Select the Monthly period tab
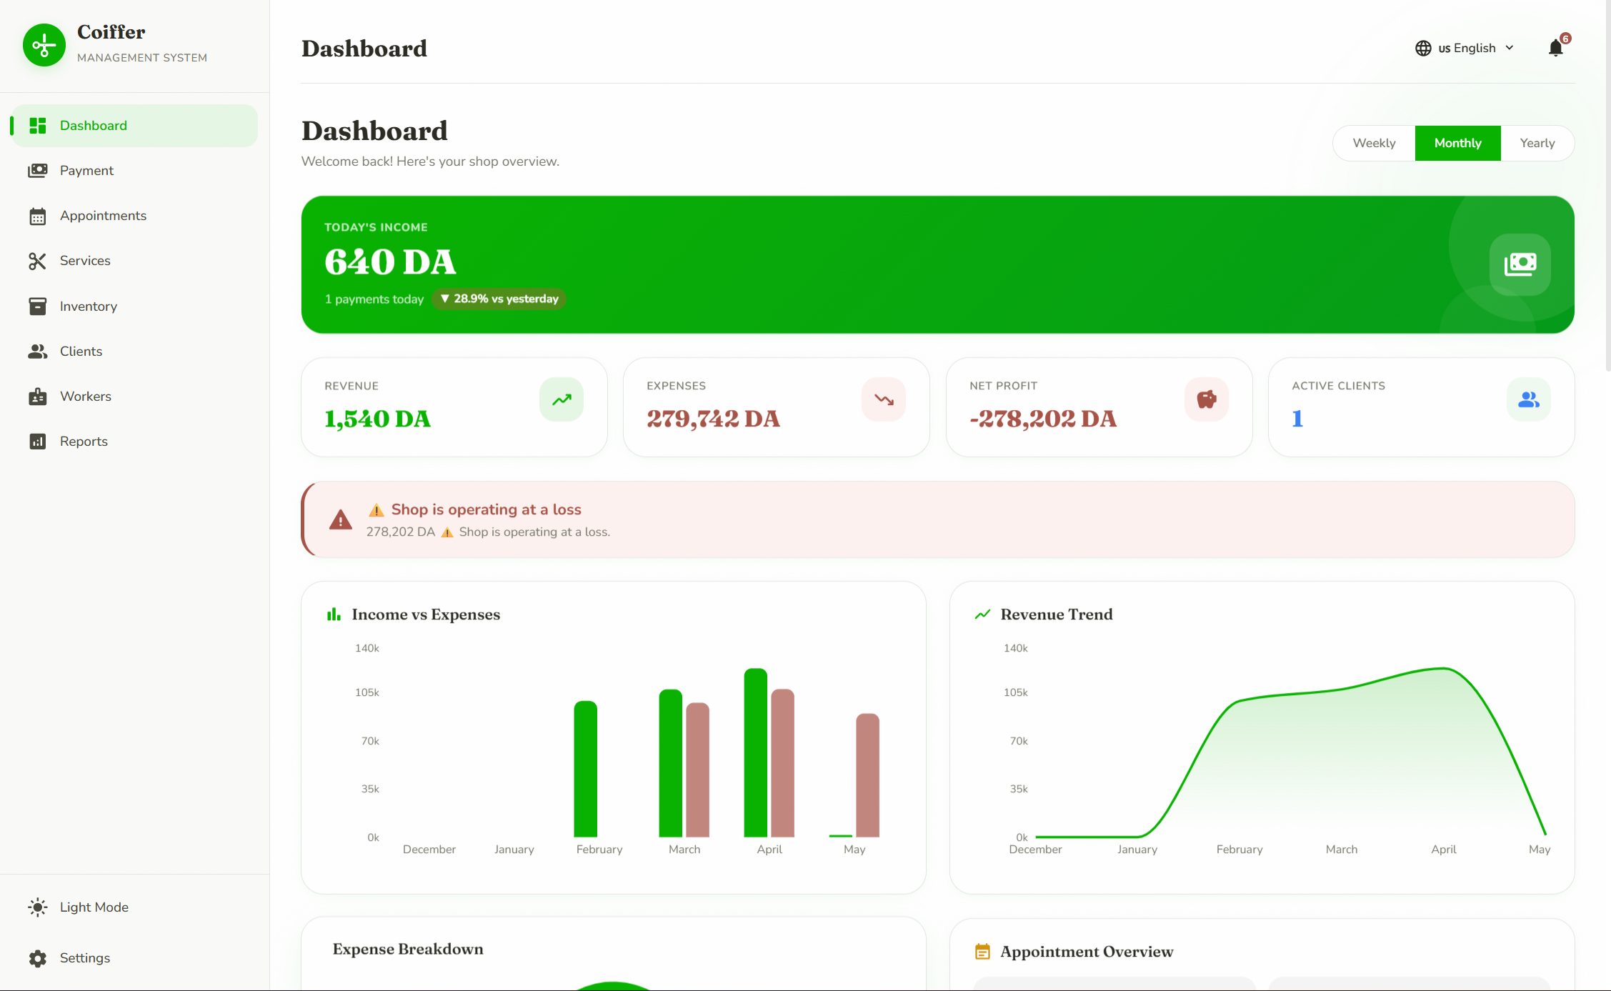Viewport: 1611px width, 991px height. [1457, 143]
